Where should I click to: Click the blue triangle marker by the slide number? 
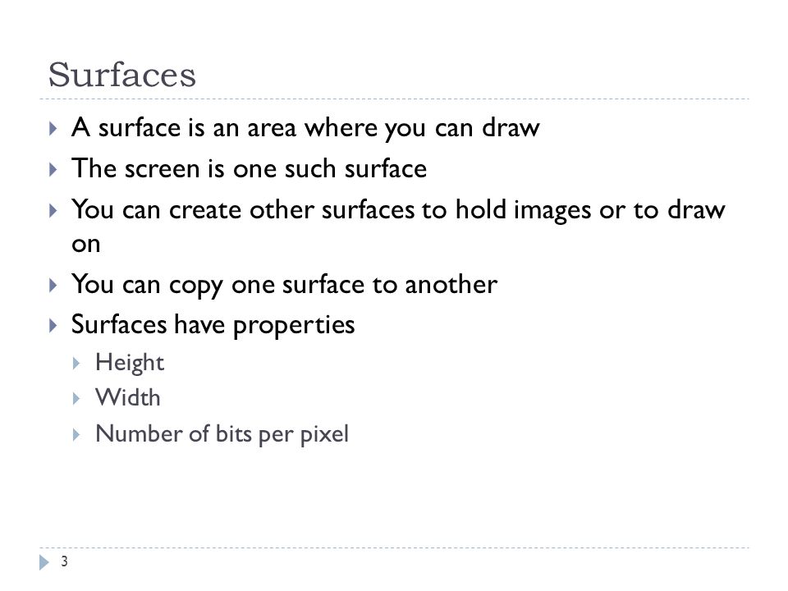tap(44, 561)
